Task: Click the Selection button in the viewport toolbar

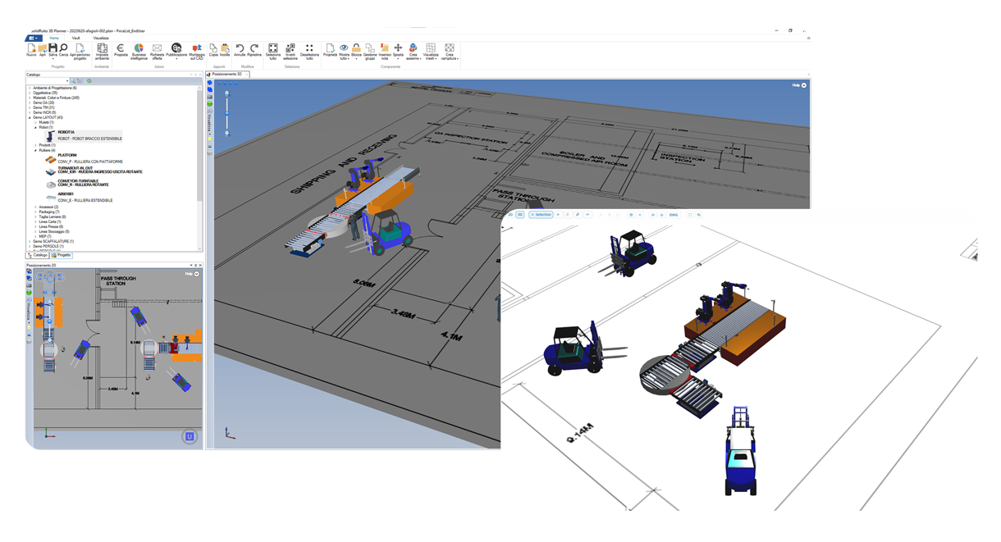Action: coord(541,214)
